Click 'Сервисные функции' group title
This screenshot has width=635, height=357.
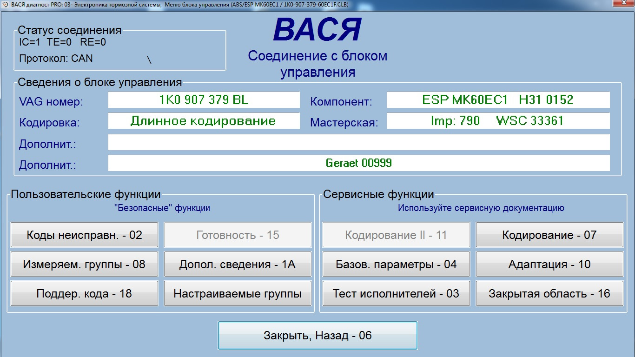[379, 194]
